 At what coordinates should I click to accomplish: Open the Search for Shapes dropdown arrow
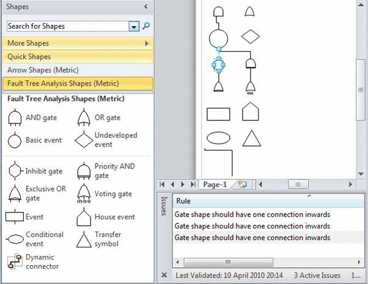pyautogui.click(x=134, y=27)
